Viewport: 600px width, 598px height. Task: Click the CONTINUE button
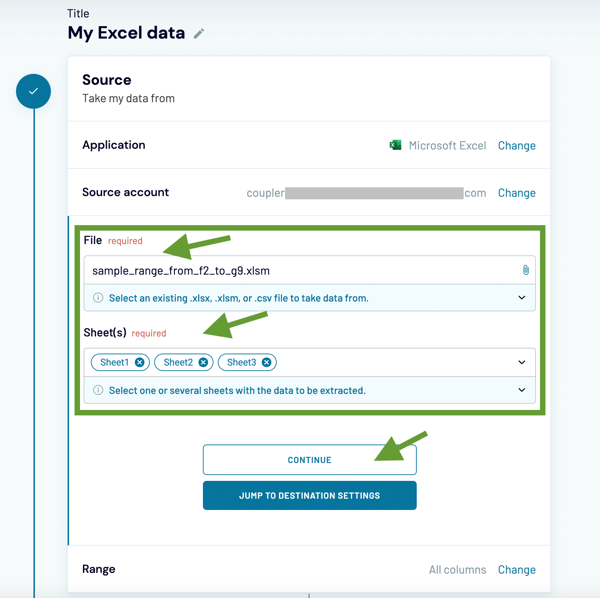click(x=309, y=459)
